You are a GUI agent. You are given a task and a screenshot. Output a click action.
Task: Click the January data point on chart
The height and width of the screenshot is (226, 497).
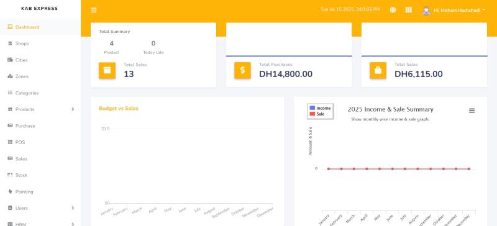tap(329, 169)
